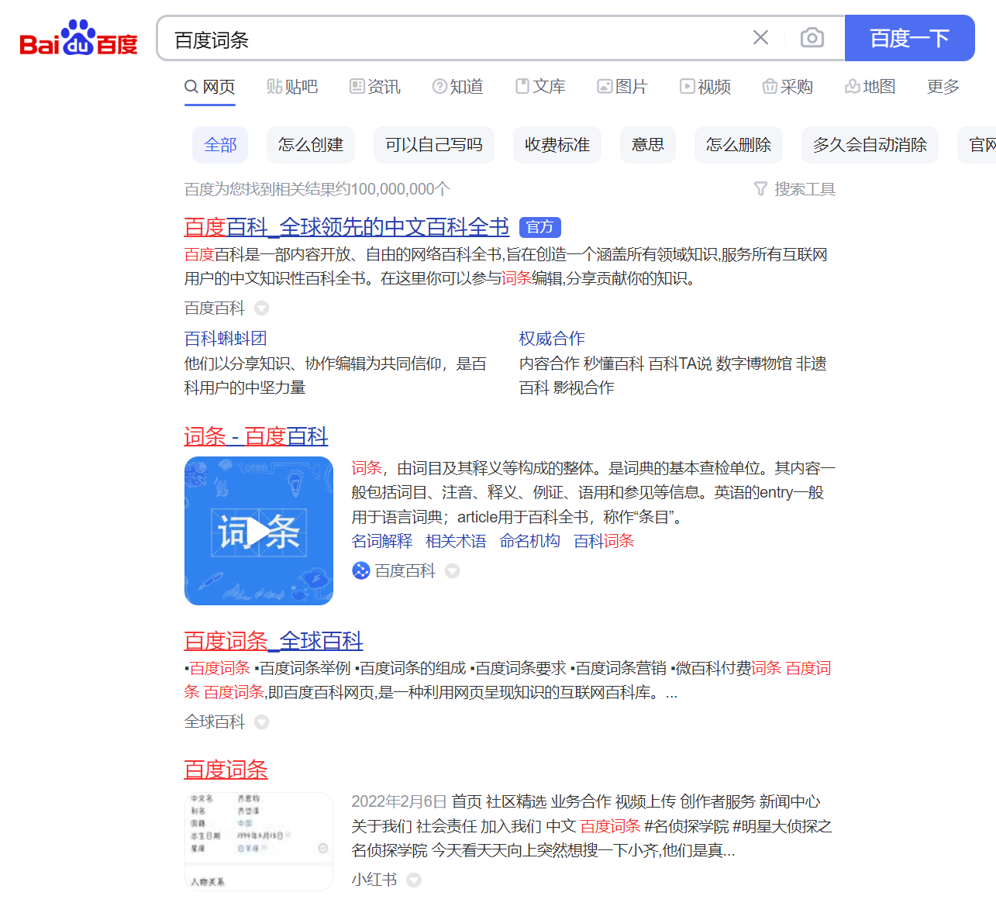Viewport: 996px width, 906px height.
Task: Open the last 百度词条 result title
Action: pos(226,770)
